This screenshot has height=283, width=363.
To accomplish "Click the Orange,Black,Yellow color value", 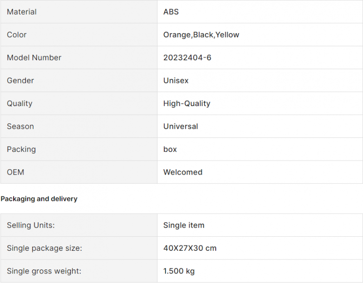I will [201, 35].
